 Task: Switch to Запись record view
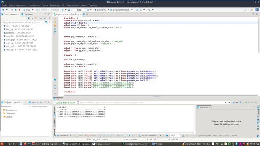click(x=54, y=133)
